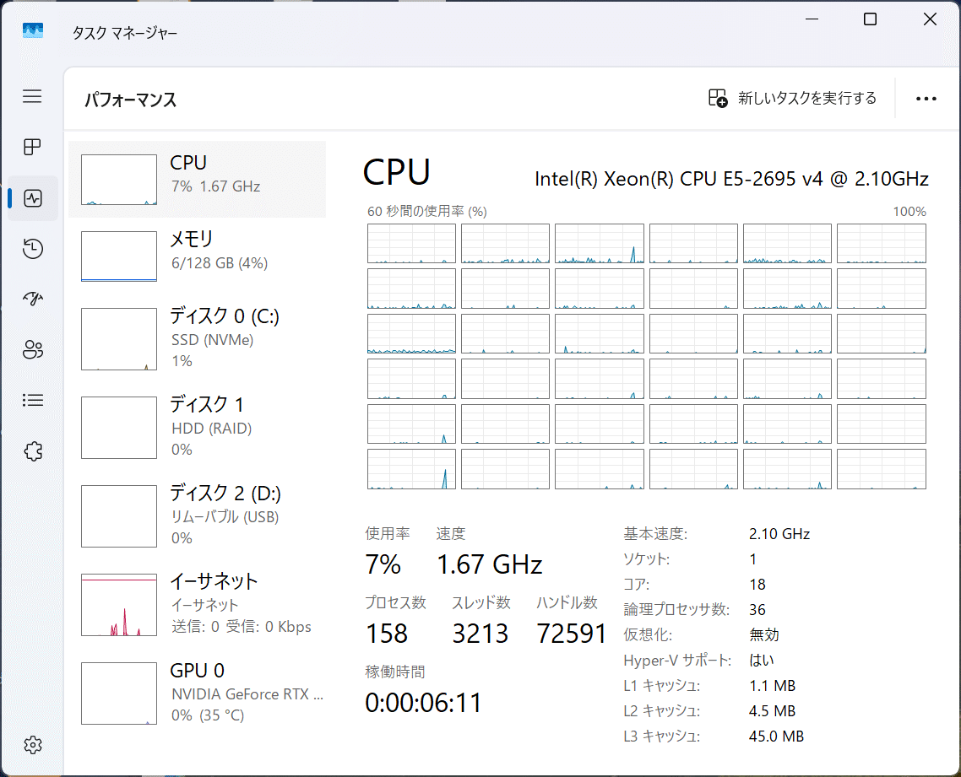Open the more options menu

926,98
